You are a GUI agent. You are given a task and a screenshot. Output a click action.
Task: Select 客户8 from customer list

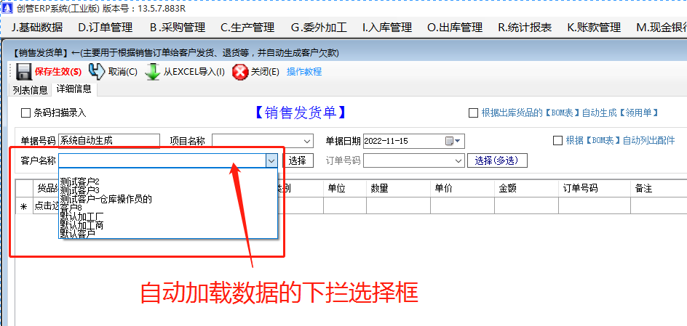coord(168,207)
